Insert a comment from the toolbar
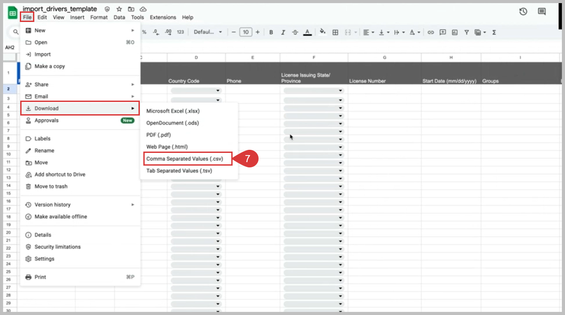 (442, 32)
